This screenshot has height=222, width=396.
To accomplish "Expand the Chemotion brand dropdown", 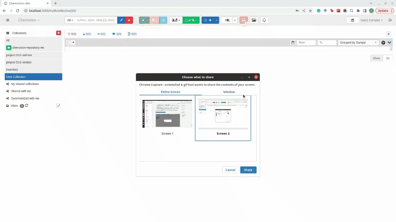I will pos(29,20).
